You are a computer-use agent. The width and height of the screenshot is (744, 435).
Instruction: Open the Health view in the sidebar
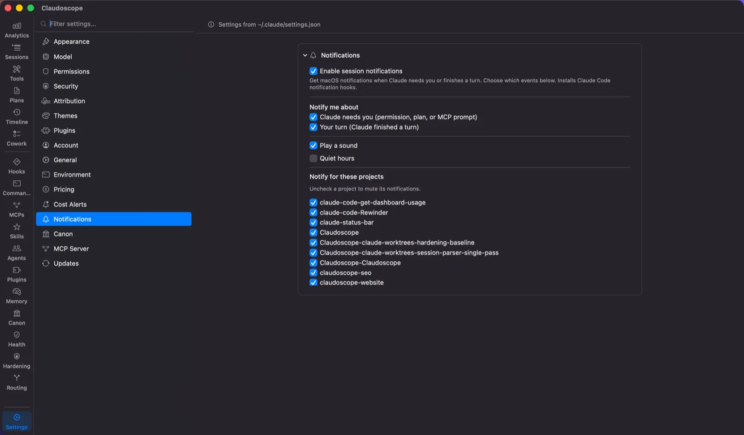click(x=17, y=339)
